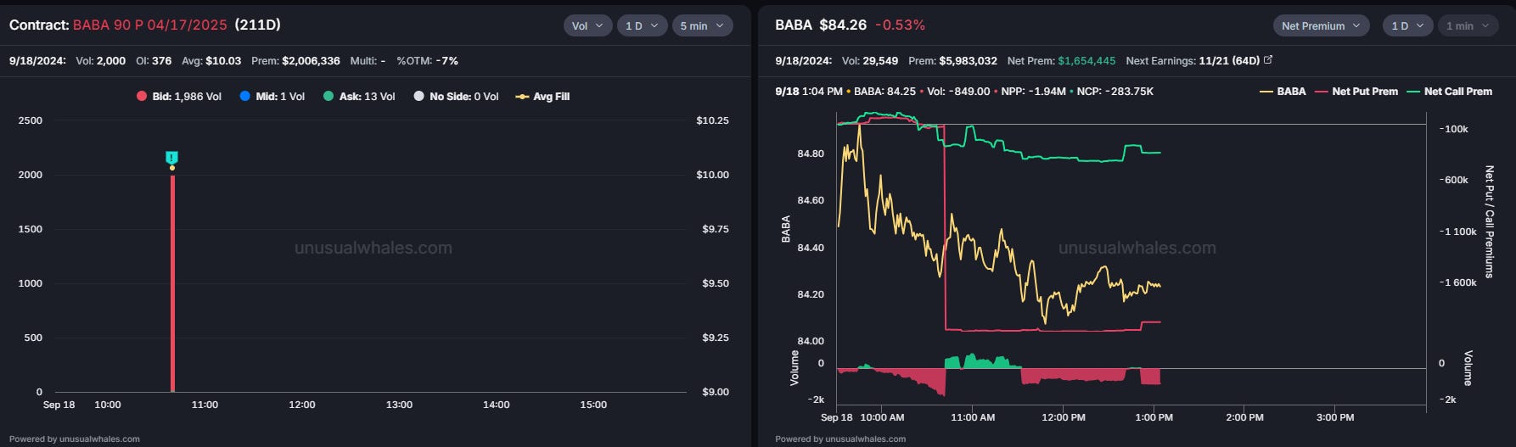This screenshot has height=447, width=1516.
Task: Open the 1 min interval dropdown
Action: pyautogui.click(x=1468, y=25)
